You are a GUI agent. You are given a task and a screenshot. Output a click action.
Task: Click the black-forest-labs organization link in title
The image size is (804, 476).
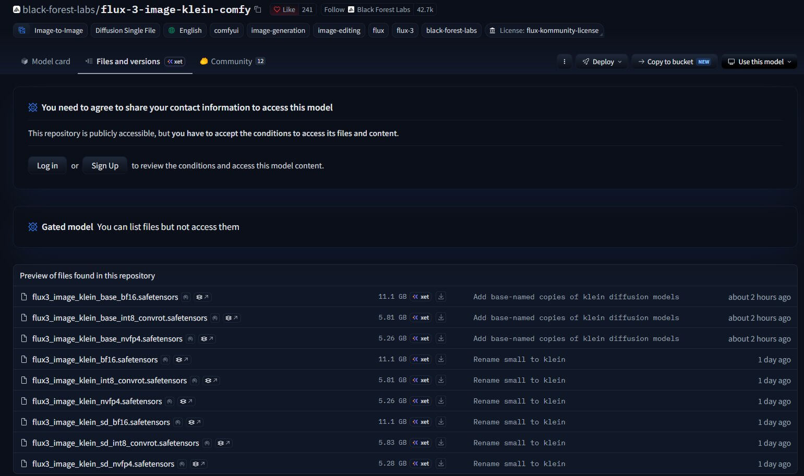(58, 9)
